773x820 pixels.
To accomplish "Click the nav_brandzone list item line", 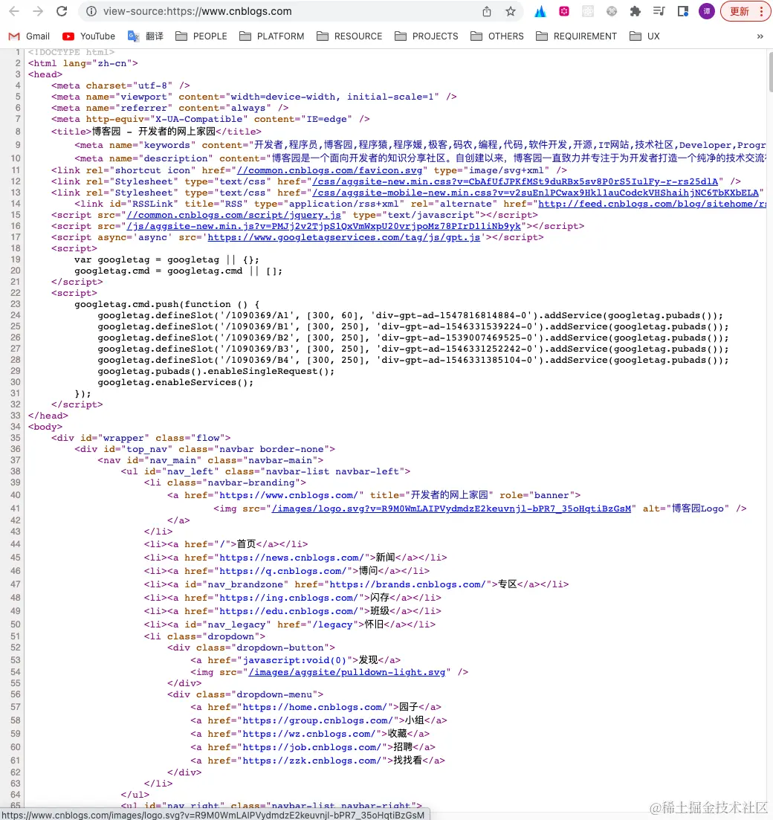I will (356, 584).
